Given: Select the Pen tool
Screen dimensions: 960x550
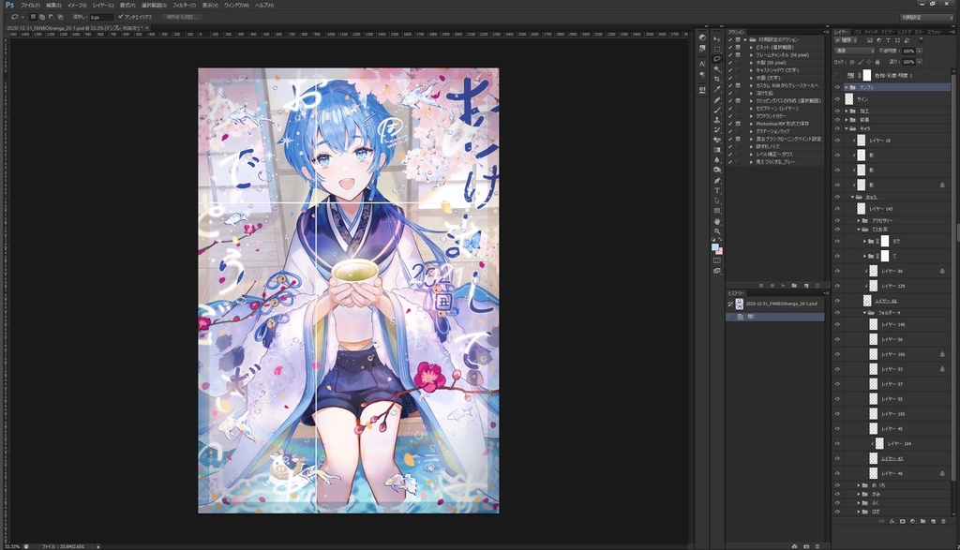Looking at the screenshot, I should tap(717, 181).
